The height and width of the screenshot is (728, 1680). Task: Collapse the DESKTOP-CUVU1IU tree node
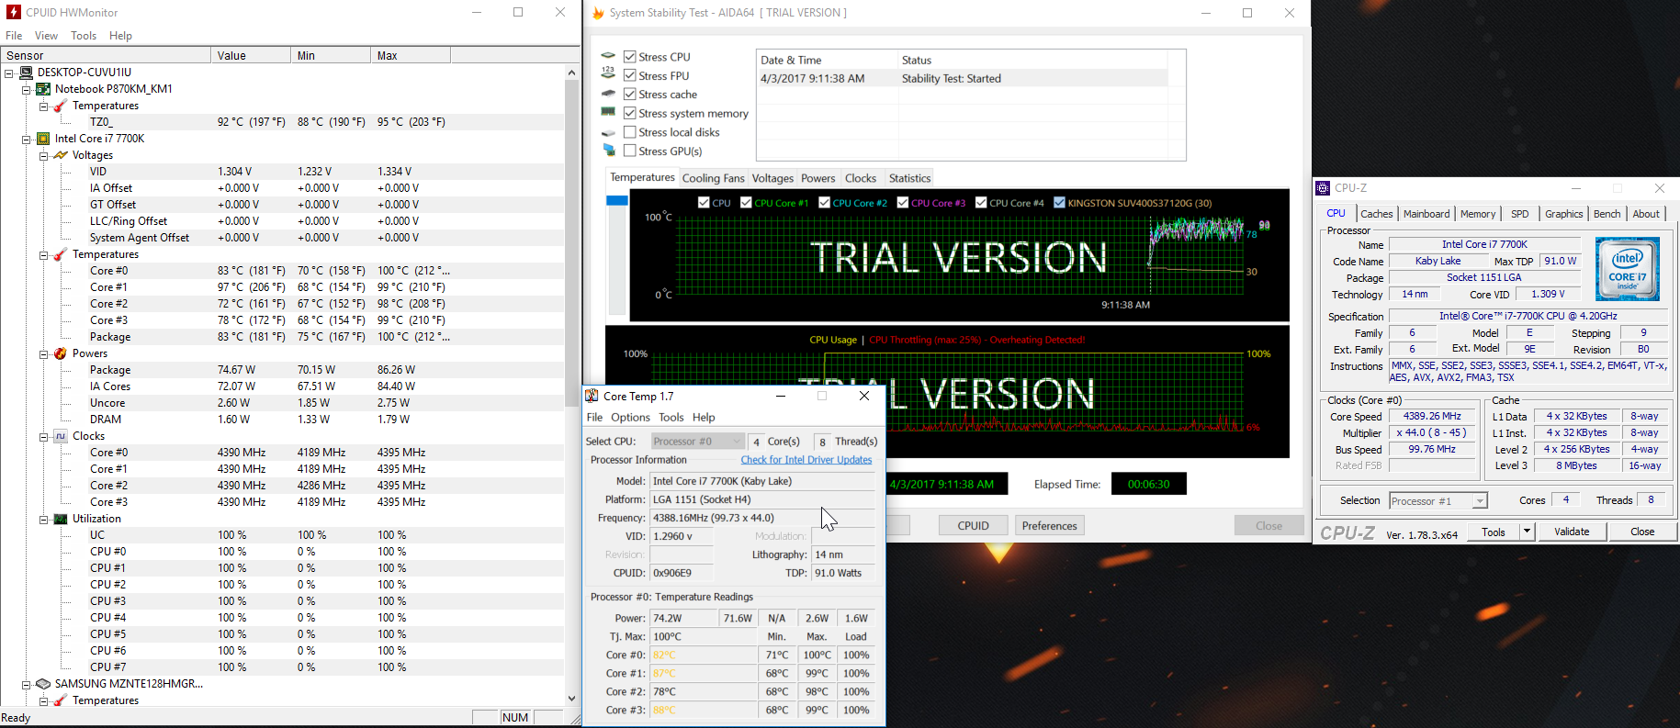(x=9, y=73)
